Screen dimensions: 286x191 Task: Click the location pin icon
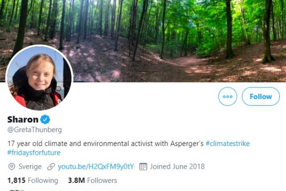[12, 166]
